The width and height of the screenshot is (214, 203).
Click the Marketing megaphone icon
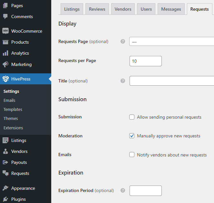[5, 64]
